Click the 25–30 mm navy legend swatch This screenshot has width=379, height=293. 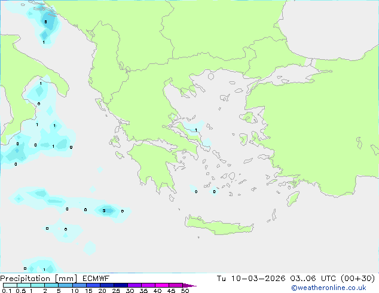(x=120, y=285)
